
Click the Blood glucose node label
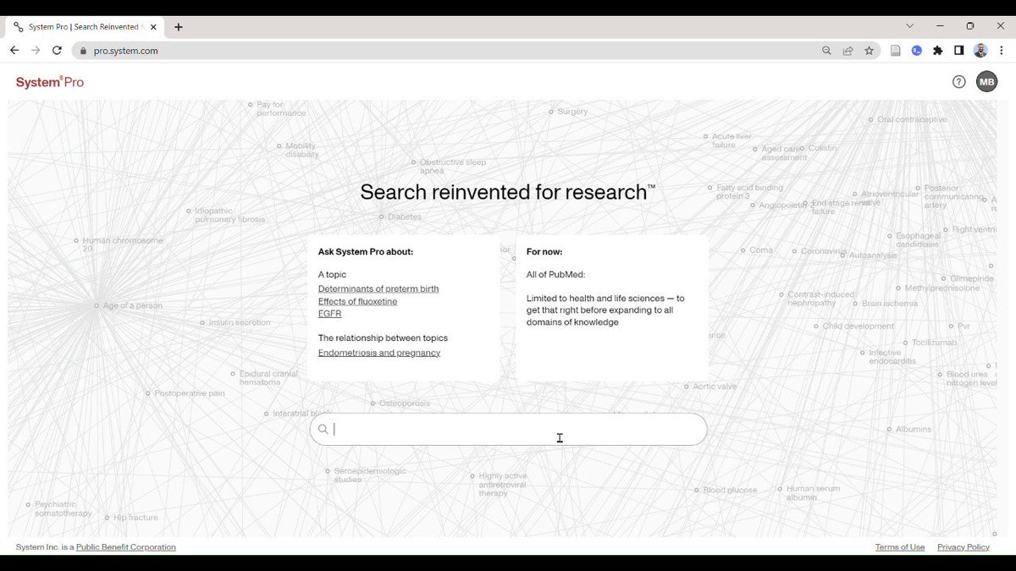coord(730,491)
